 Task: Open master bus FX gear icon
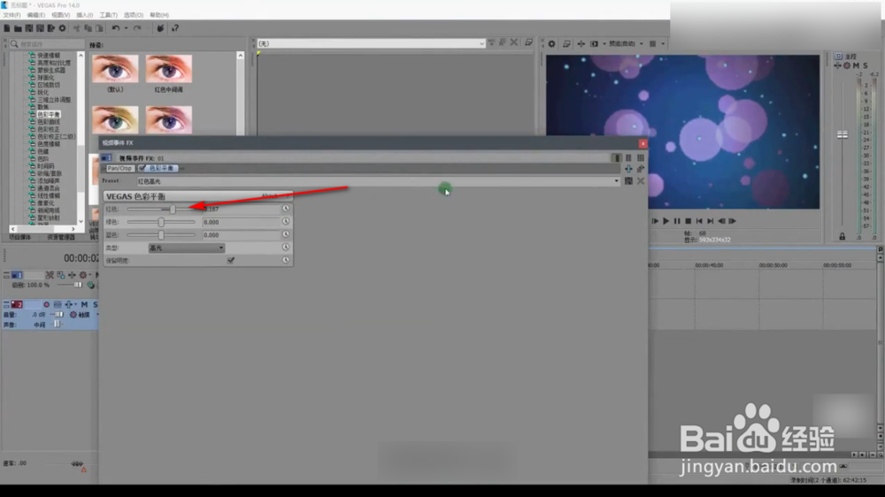pyautogui.click(x=847, y=65)
